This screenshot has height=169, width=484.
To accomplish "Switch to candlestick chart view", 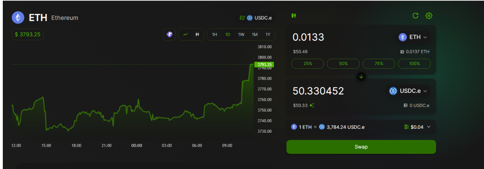I will [x=197, y=34].
